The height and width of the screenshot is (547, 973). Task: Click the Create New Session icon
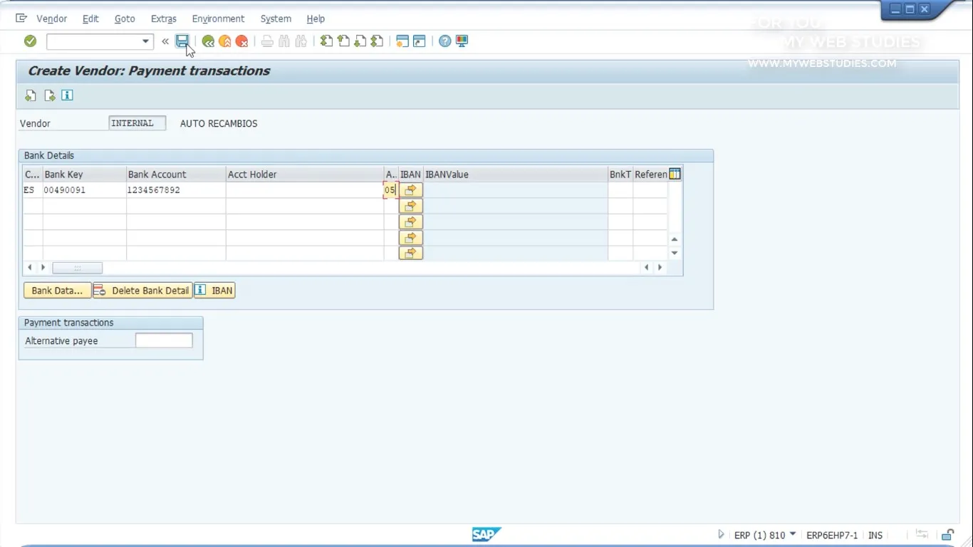pos(402,41)
